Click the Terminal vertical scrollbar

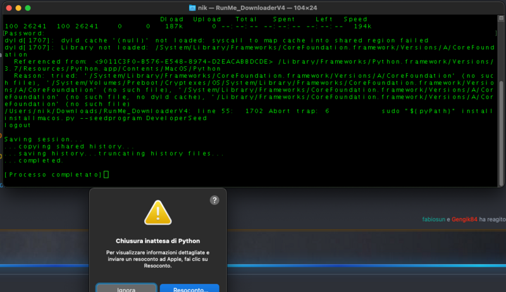pos(501,133)
